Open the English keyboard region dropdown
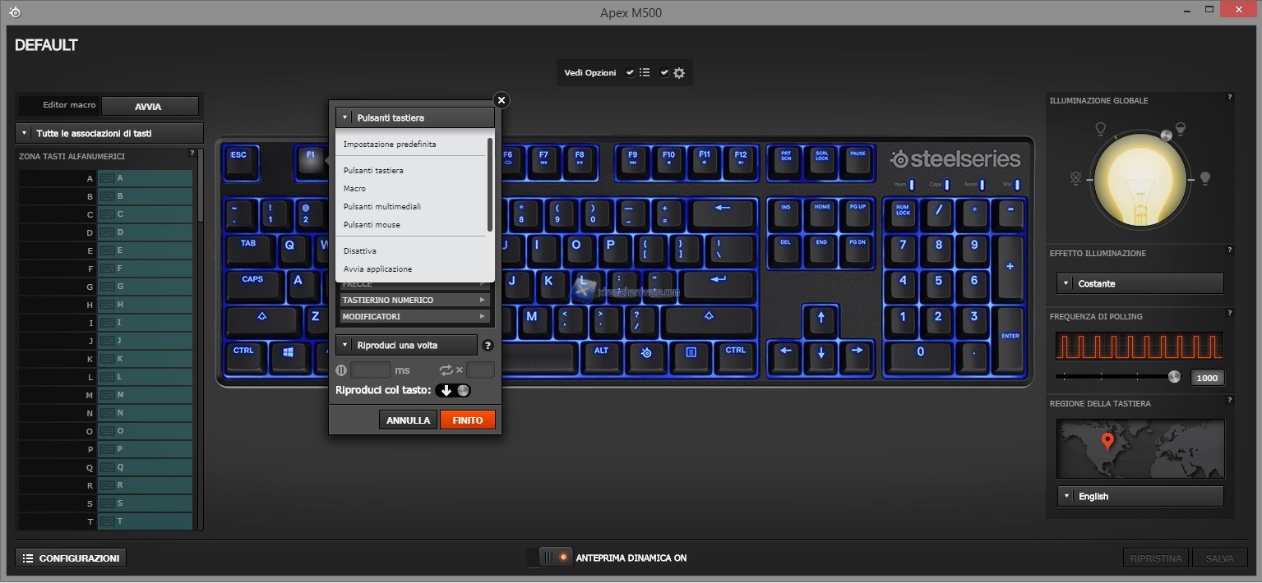1262x583 pixels. tap(1139, 496)
